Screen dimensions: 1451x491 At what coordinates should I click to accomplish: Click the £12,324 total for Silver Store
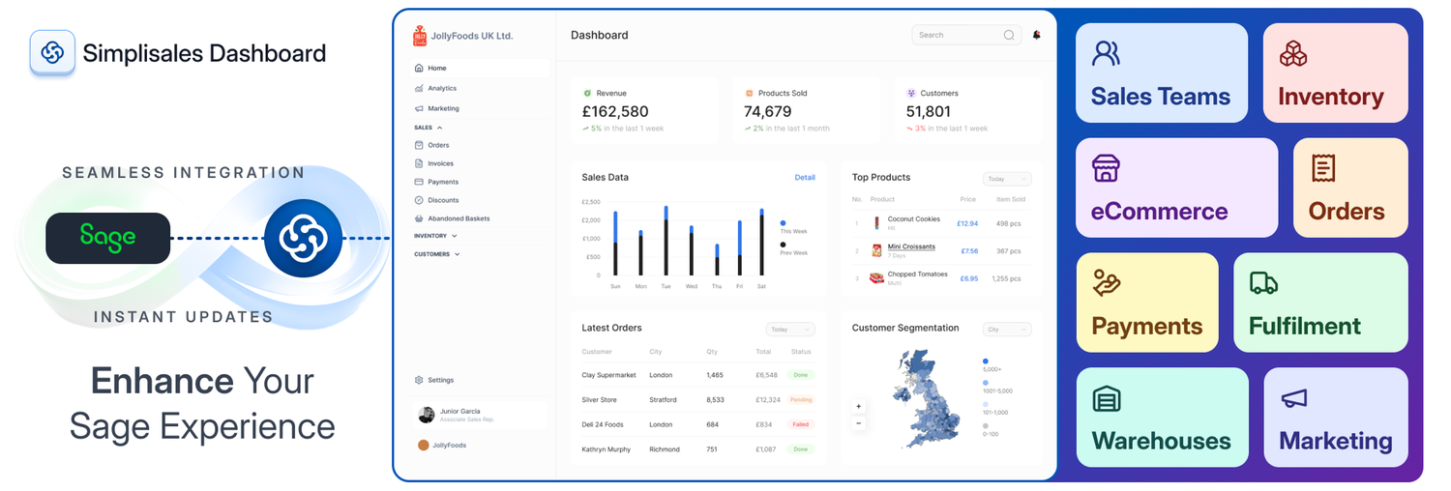pyautogui.click(x=768, y=399)
